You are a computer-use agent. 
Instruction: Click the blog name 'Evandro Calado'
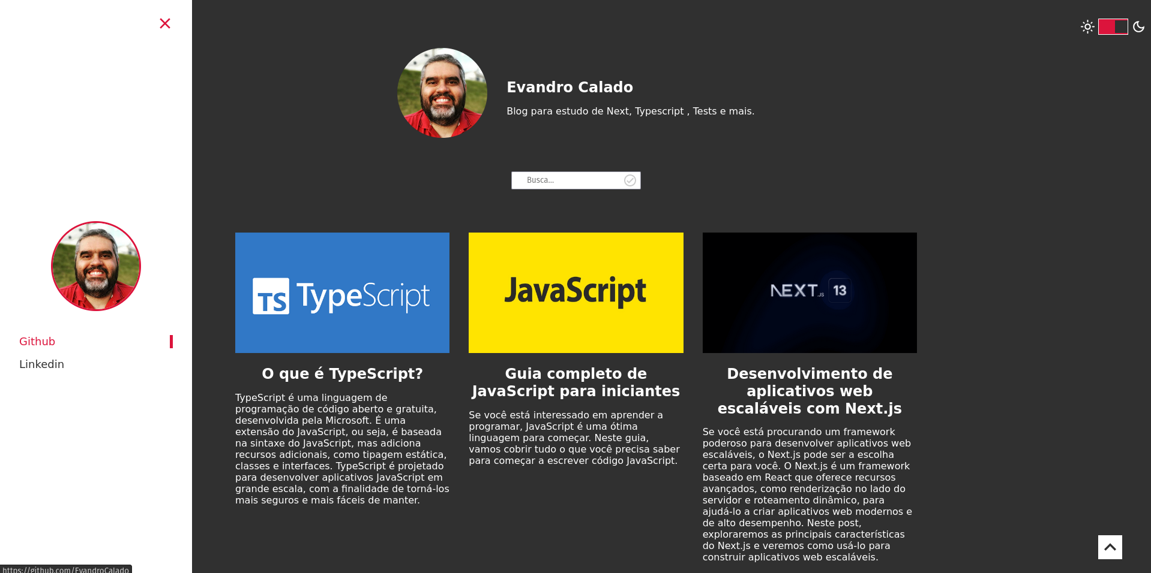[x=569, y=87]
